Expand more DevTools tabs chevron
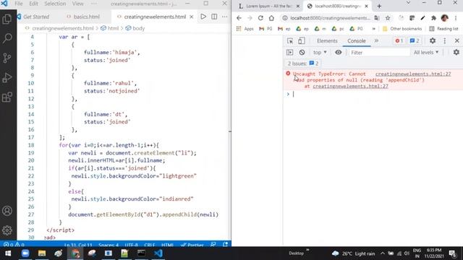This screenshot has height=260, width=463. (x=376, y=40)
